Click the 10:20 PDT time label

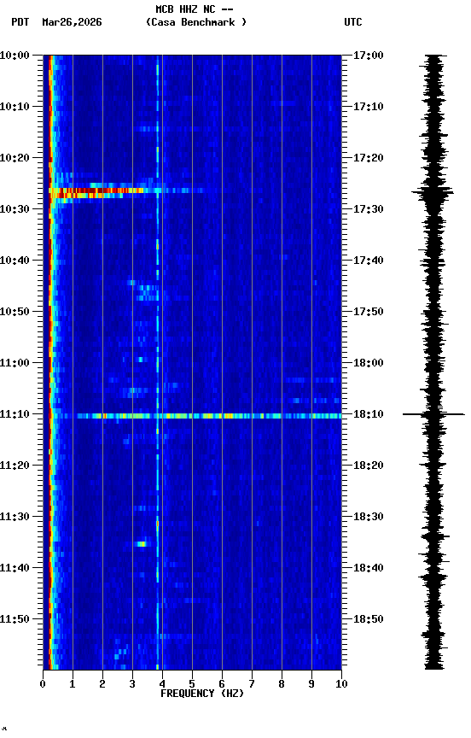tap(15, 158)
